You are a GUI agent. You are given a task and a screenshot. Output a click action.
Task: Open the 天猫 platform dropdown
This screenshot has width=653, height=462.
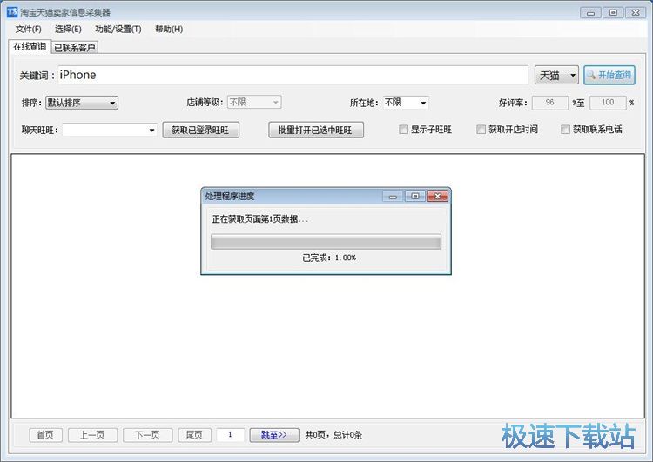556,76
